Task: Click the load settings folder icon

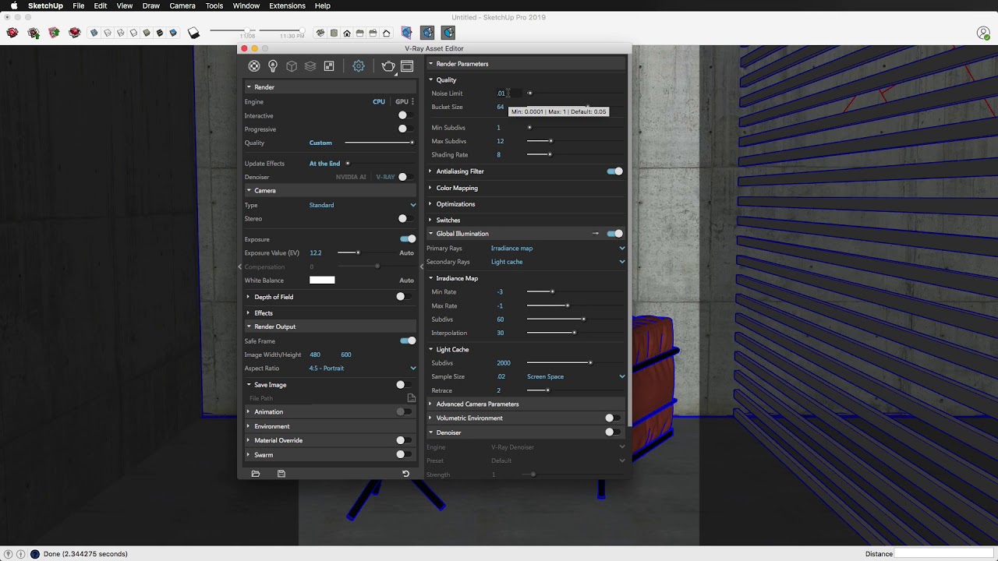Action: (x=256, y=474)
